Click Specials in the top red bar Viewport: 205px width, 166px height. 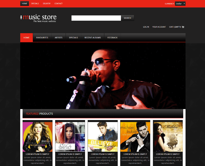click(35, 4)
